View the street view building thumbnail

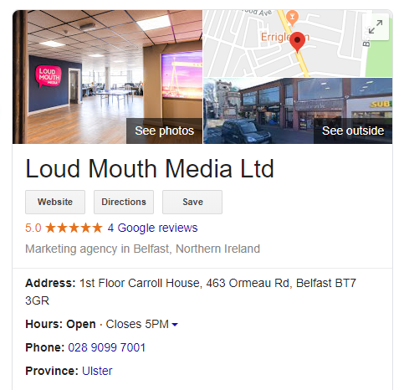pos(298,110)
